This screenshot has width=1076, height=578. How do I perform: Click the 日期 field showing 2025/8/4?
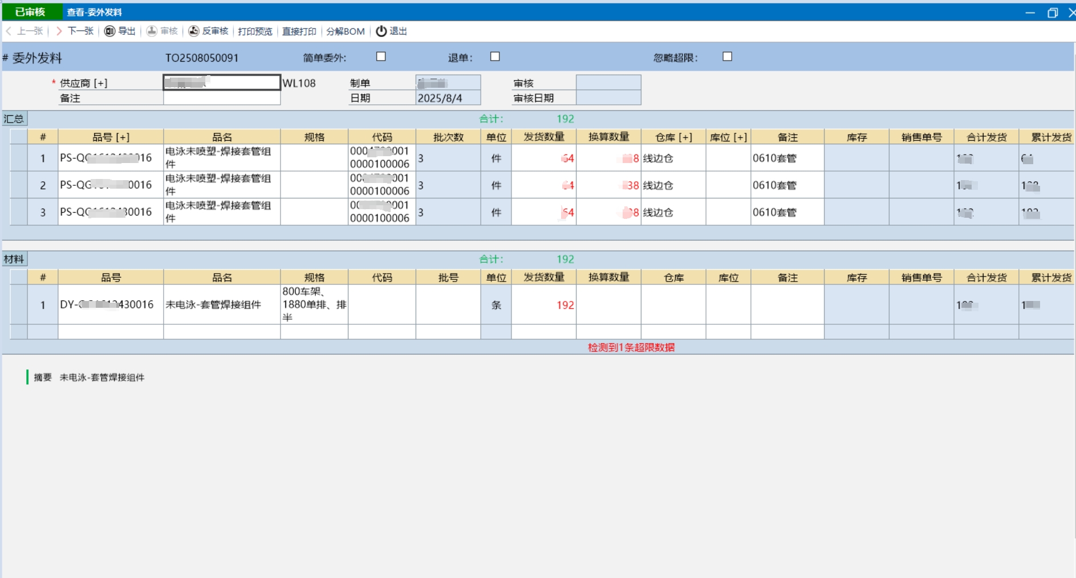[x=448, y=98]
